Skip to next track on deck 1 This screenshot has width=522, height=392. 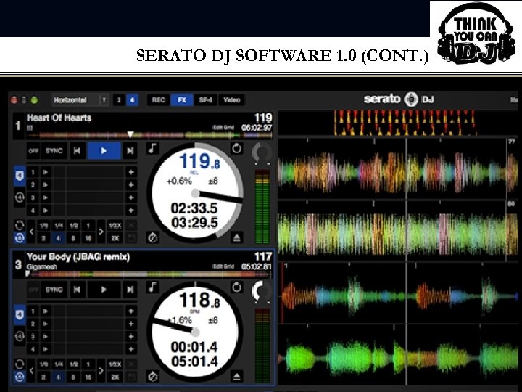point(130,151)
